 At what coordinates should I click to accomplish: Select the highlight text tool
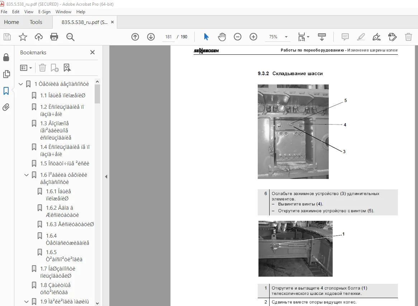(x=361, y=37)
